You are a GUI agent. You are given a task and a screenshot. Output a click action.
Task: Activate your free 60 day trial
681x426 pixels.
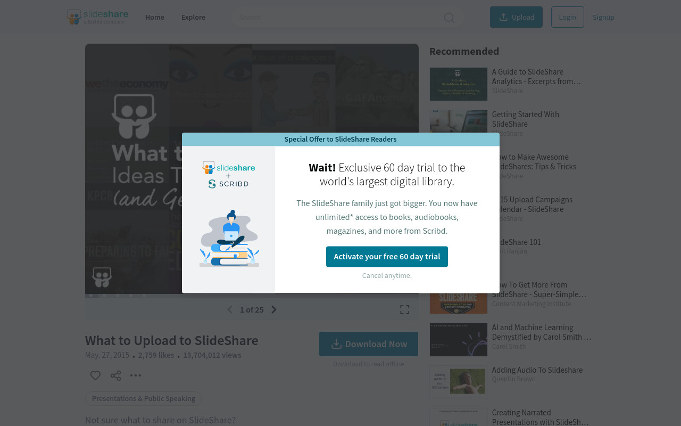(387, 257)
